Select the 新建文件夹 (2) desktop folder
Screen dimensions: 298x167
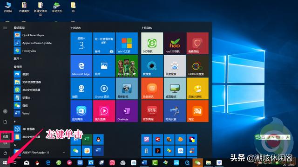[x=41, y=9]
